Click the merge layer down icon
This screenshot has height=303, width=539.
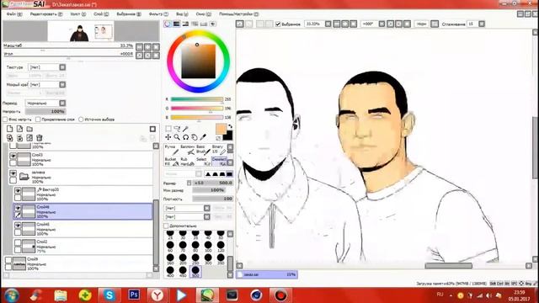pyautogui.click(x=19, y=138)
